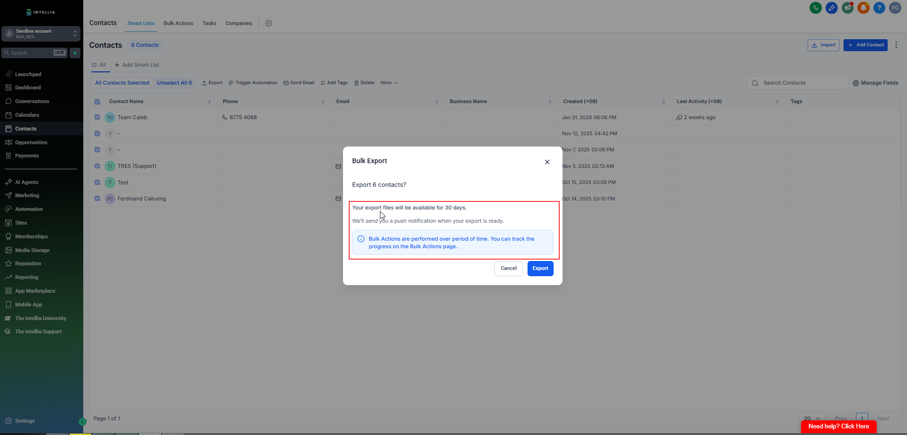
Task: Sort by Created column
Action: 664,102
